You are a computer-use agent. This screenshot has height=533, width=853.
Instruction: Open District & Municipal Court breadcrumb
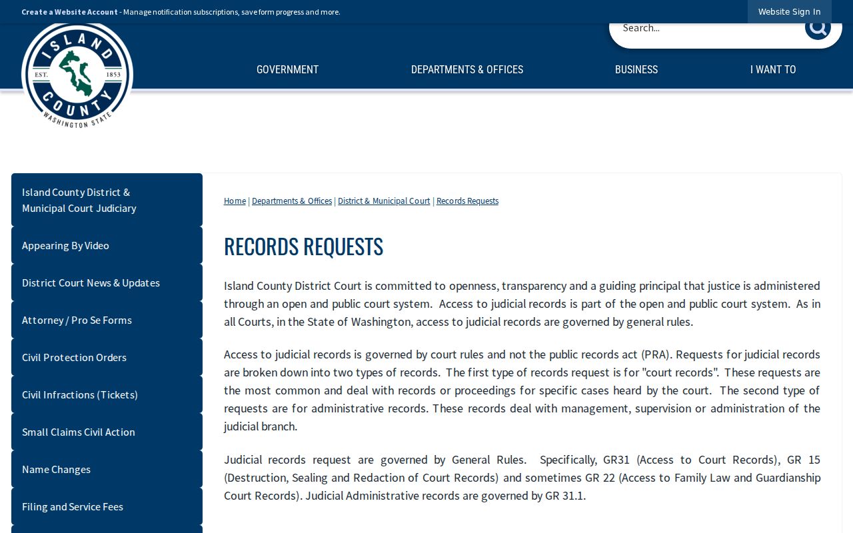tap(384, 201)
